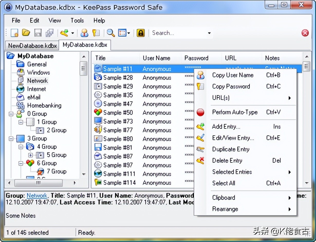316x242 pixels.
Task: Select the 7 Group tree item
Action: click(57, 171)
